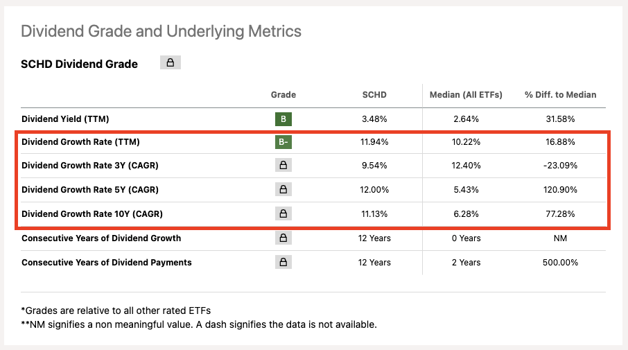Select the 12.40% median value
Screen dimensions: 628x350
coord(466,166)
